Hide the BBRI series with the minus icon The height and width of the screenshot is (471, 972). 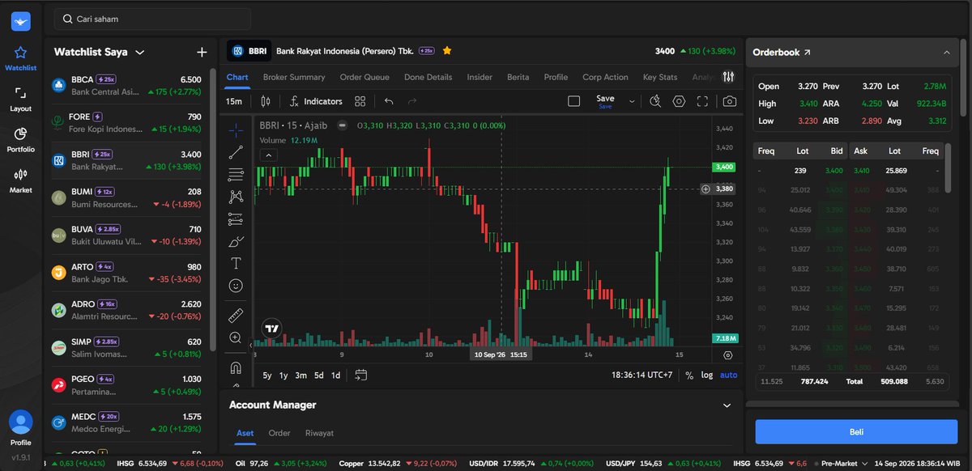coord(343,125)
